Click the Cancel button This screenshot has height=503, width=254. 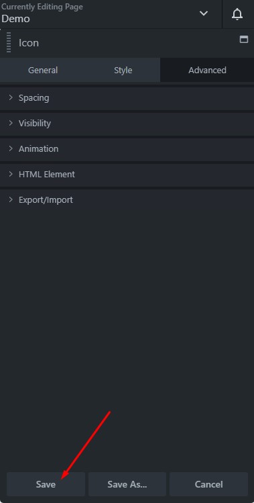[209, 484]
